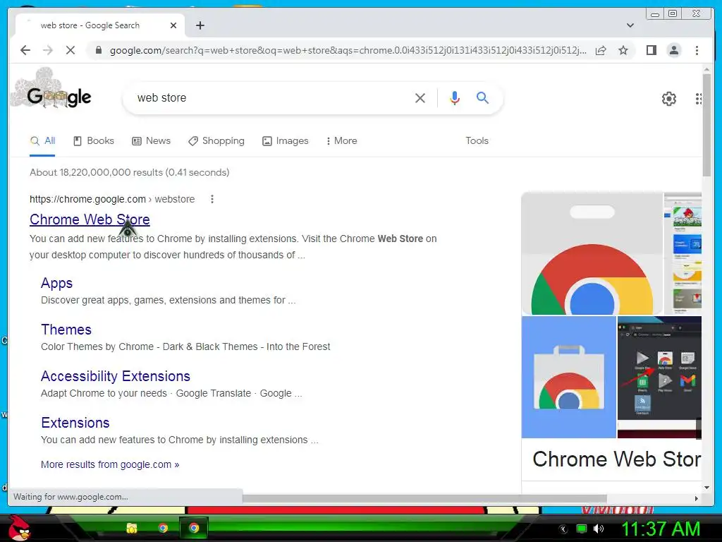
Task: Open the Themes sitelink
Action: coord(66,330)
